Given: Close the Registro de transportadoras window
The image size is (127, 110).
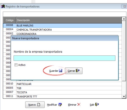Looking at the screenshot, I should (x=124, y=6).
